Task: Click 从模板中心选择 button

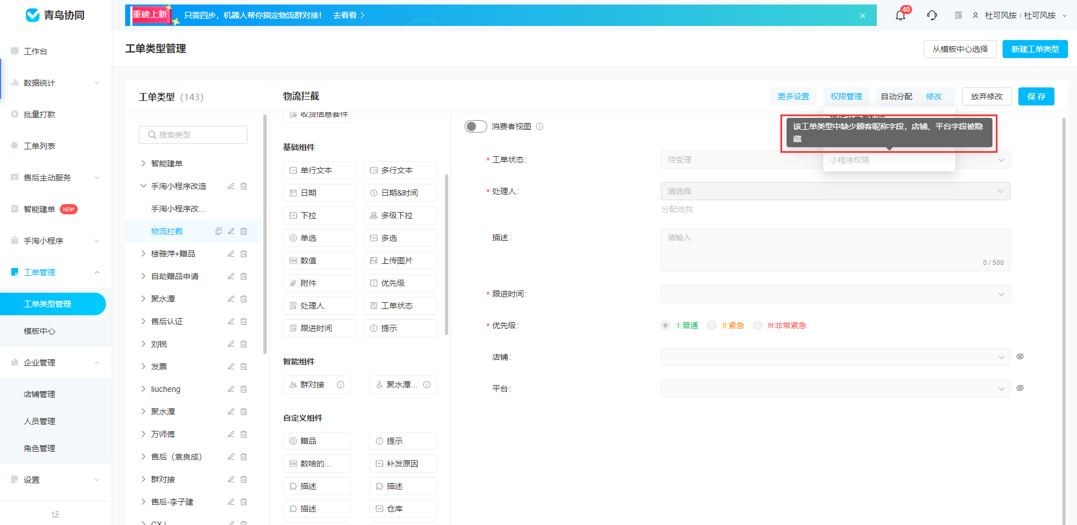Action: (x=960, y=49)
